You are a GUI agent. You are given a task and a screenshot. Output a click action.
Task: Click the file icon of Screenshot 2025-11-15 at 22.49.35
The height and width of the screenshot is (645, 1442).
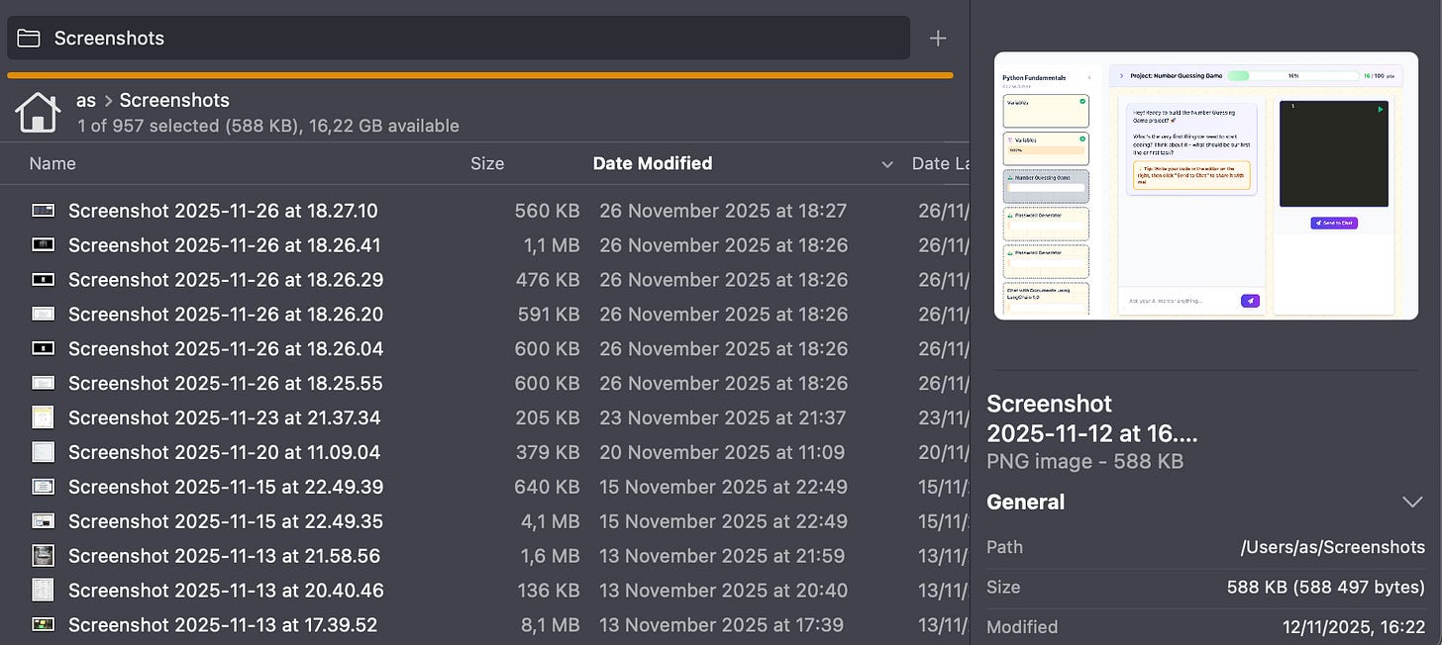click(43, 521)
